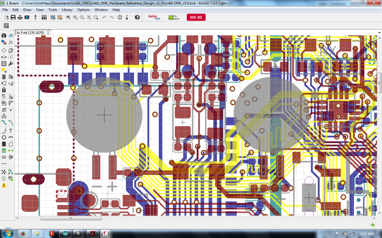Run the Ratsnest tool
The width and height of the screenshot is (382, 238).
coord(4,172)
